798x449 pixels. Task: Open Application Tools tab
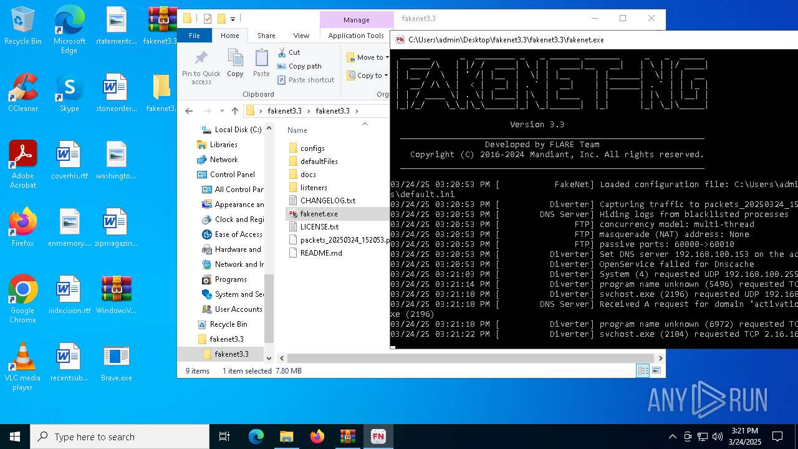356,36
